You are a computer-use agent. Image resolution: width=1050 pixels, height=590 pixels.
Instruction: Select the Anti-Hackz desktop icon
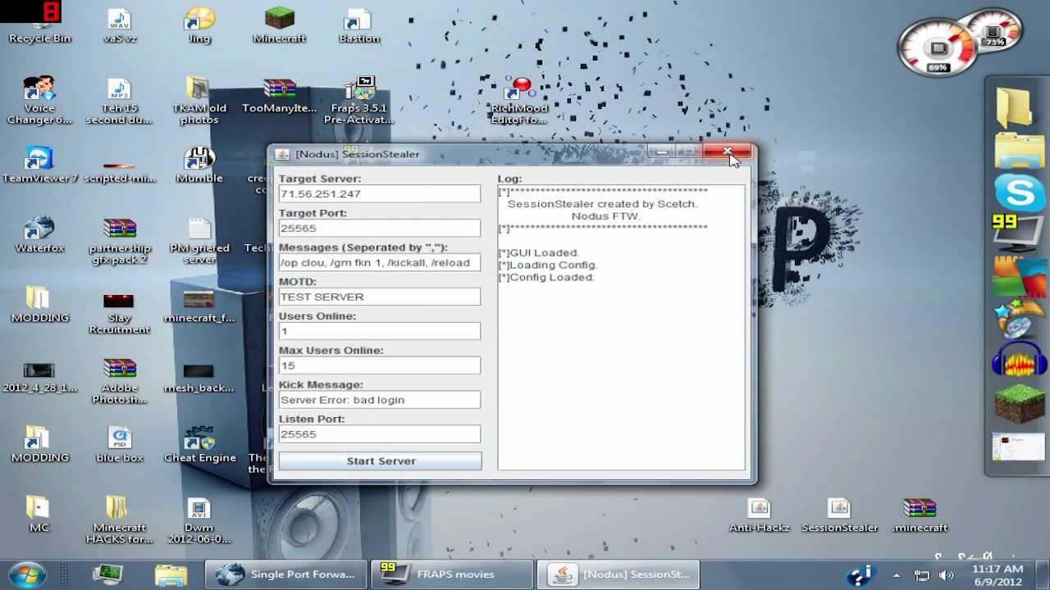click(760, 515)
